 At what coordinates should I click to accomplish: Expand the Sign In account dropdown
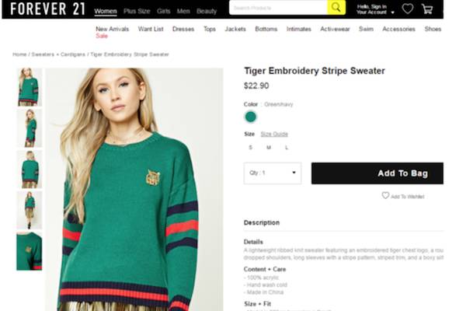coord(375,9)
